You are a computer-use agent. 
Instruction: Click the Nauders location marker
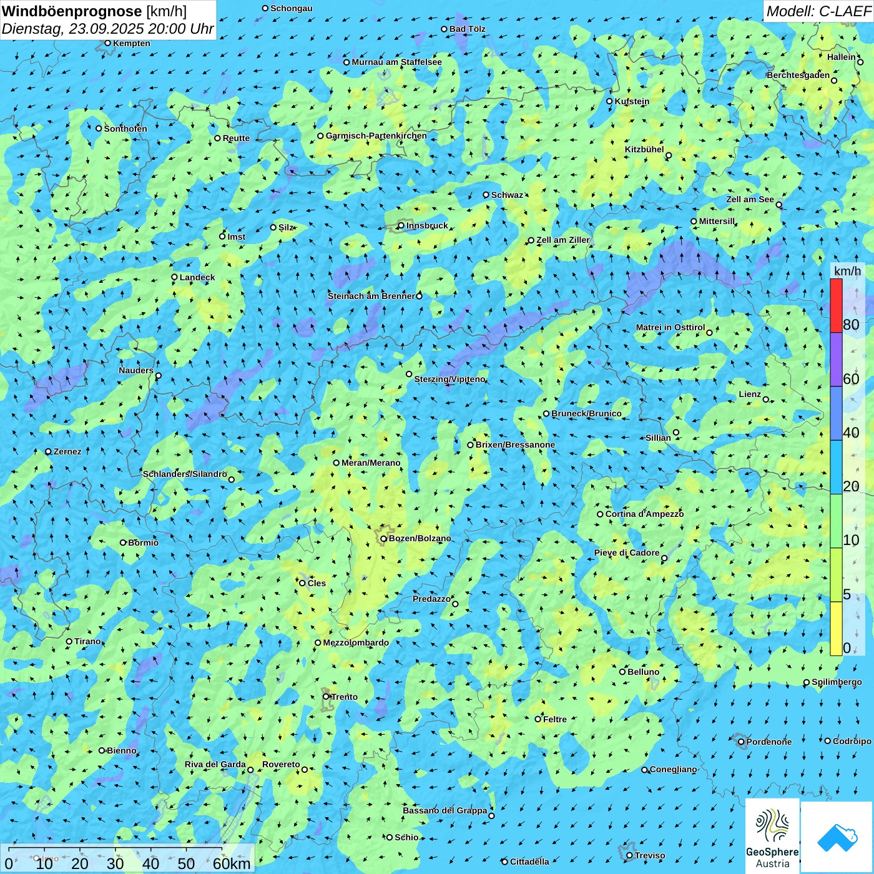[158, 376]
